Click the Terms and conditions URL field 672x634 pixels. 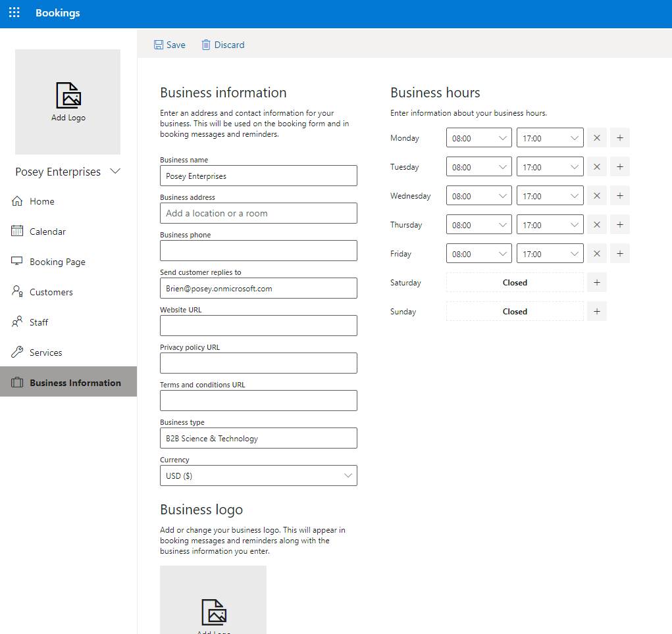click(x=259, y=401)
